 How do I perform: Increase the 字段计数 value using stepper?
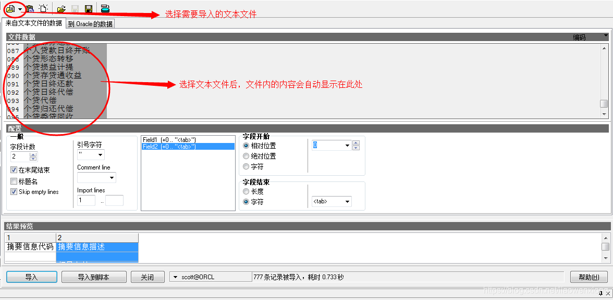tap(33, 154)
